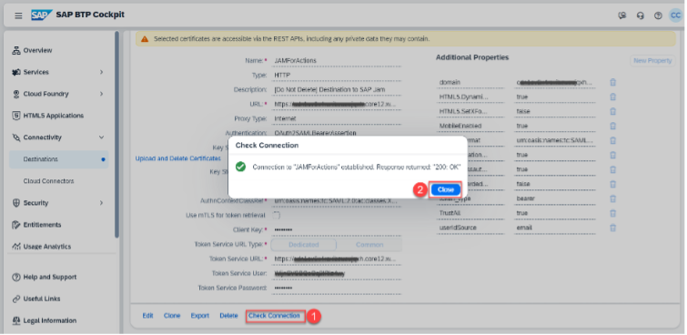Click the Connectivity sidebar icon
The width and height of the screenshot is (687, 335).
click(16, 137)
